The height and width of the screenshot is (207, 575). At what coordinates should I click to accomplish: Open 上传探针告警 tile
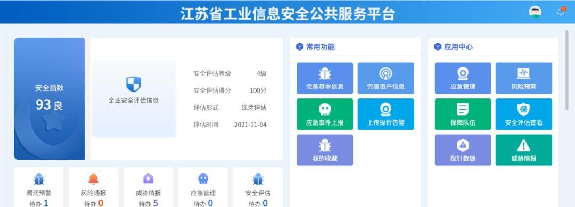click(385, 114)
